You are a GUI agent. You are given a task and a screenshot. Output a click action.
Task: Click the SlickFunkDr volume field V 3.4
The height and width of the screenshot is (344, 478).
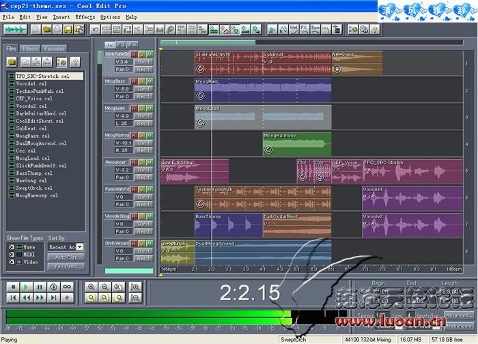tap(124, 62)
